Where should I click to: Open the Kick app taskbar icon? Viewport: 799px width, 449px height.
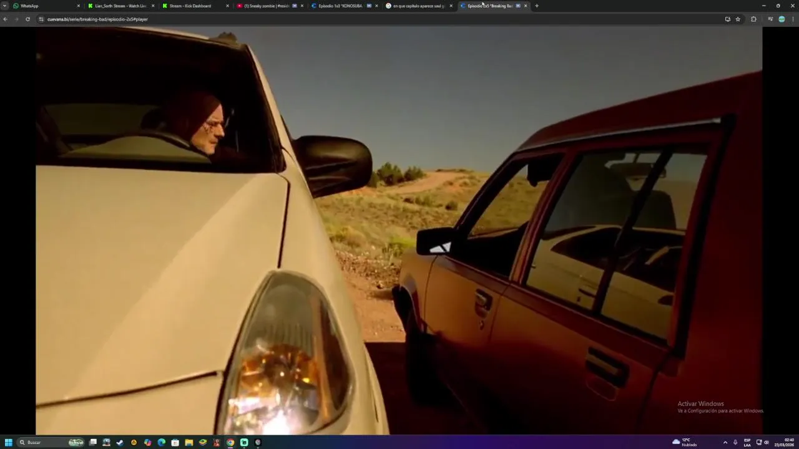(244, 442)
